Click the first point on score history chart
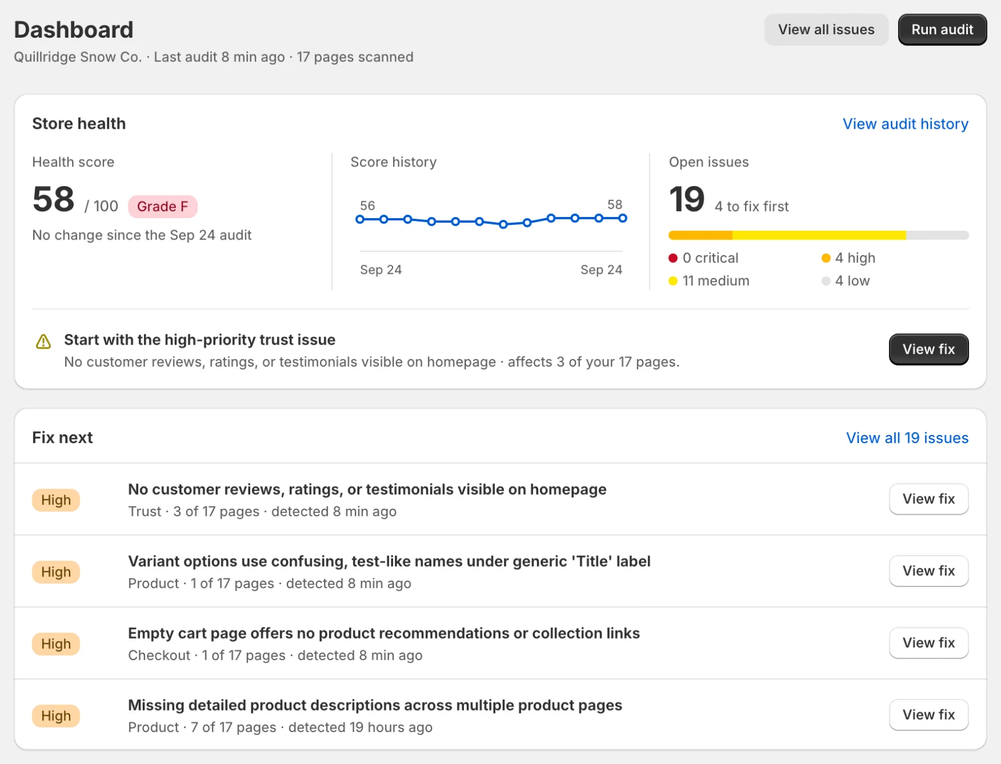 pos(360,219)
